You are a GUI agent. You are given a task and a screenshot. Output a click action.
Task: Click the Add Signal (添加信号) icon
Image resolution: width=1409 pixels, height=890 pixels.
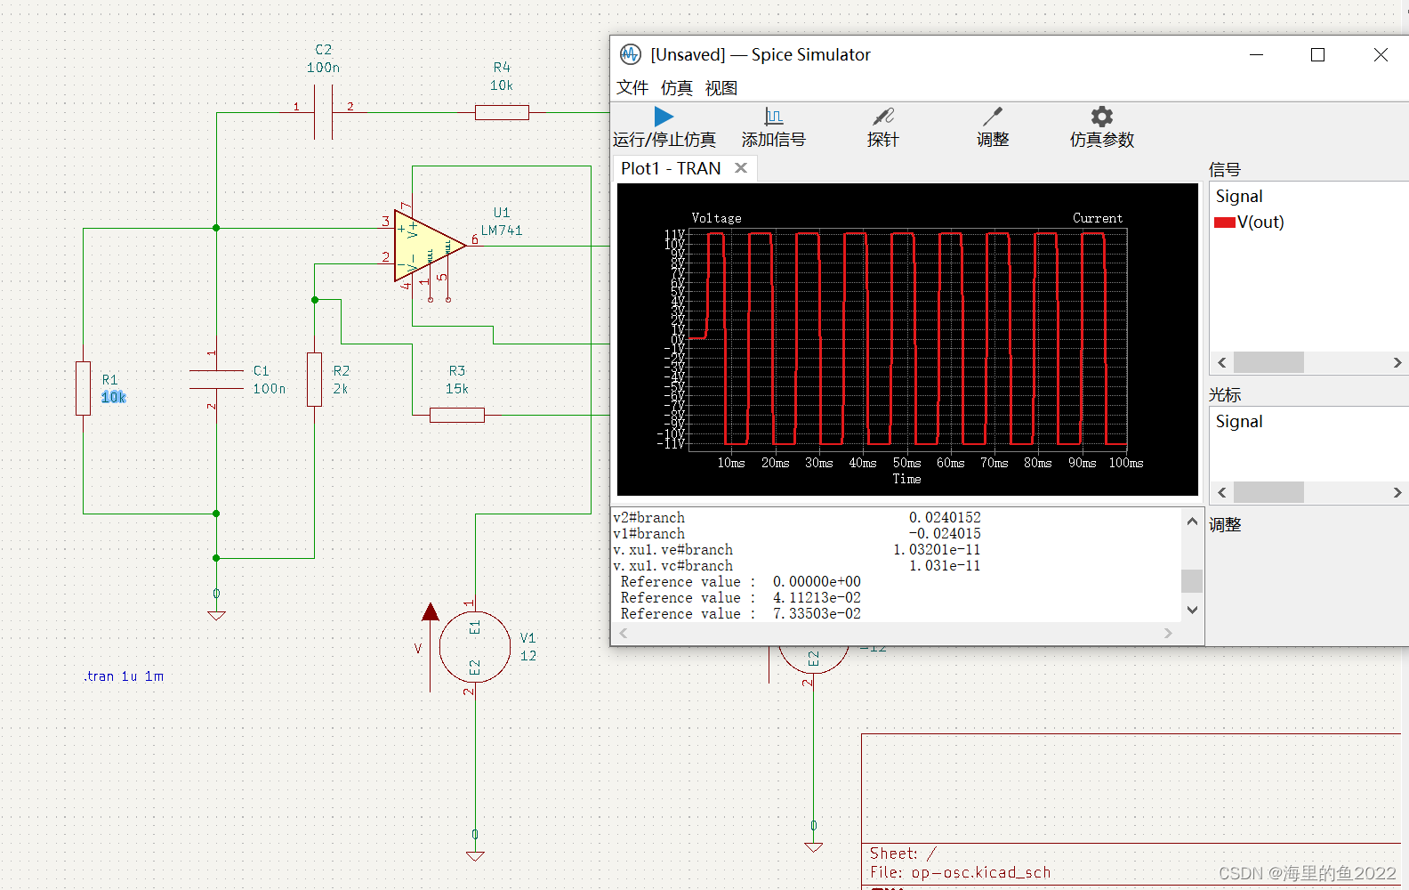(773, 117)
